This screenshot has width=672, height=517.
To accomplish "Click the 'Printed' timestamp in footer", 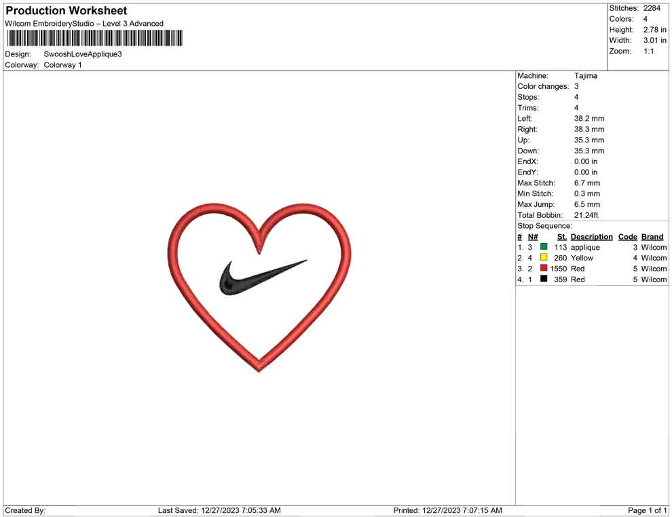I will click(447, 510).
